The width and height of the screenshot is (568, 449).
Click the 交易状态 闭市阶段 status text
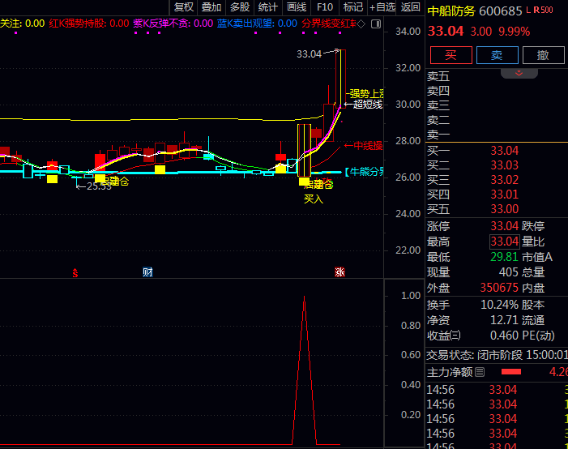pyautogui.click(x=497, y=355)
